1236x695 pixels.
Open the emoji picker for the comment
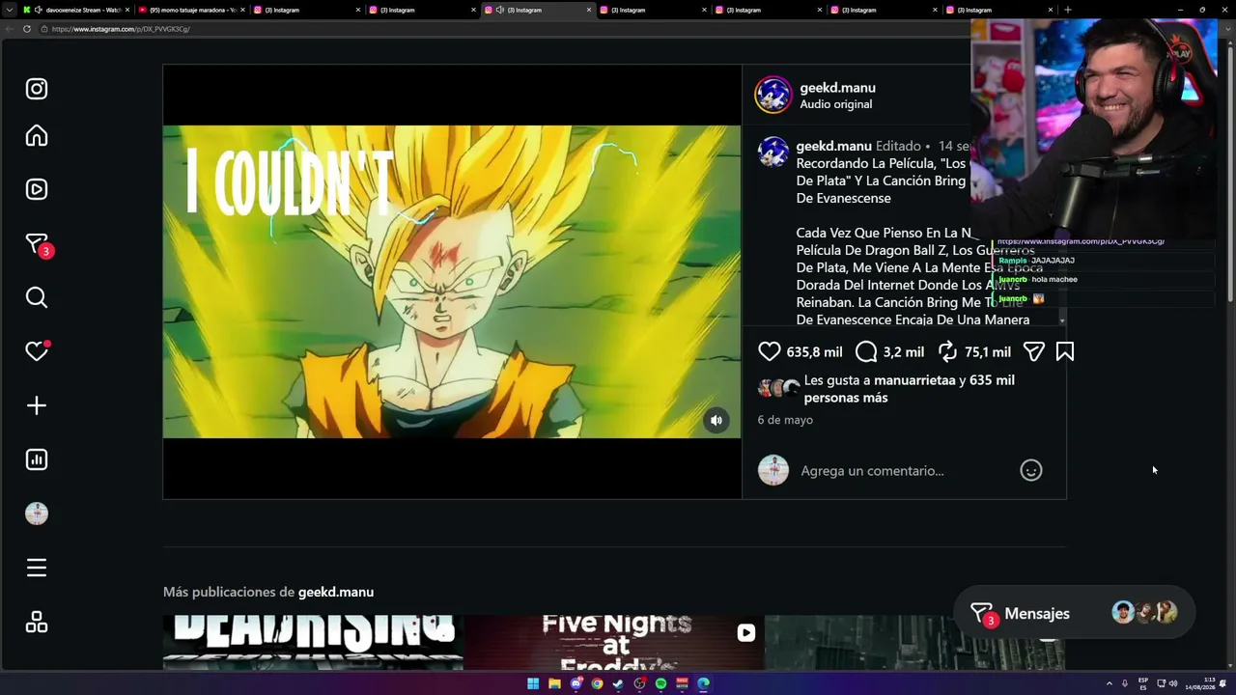pos(1031,471)
